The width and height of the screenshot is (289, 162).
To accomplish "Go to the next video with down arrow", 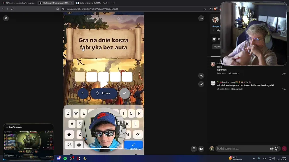I will [201, 84].
